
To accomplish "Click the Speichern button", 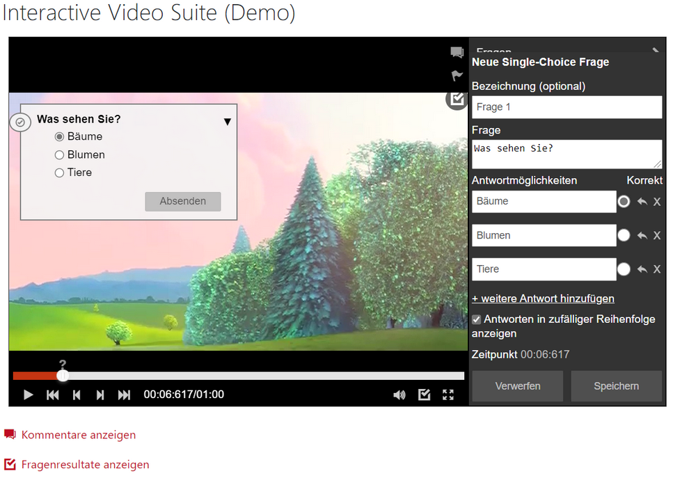I will [x=616, y=386].
